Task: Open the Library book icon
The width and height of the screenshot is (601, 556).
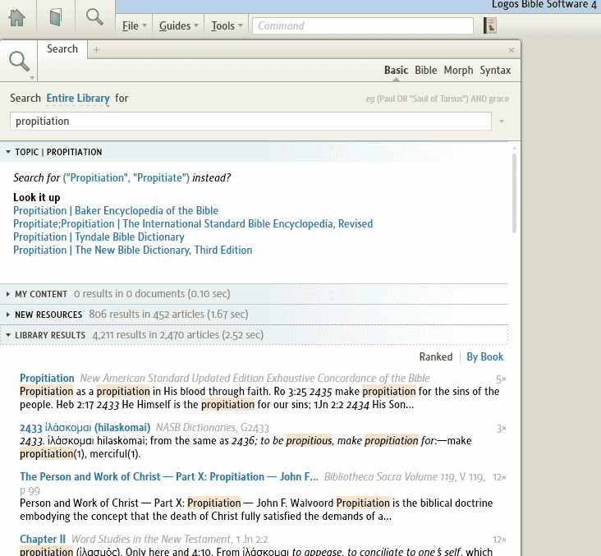Action: point(56,17)
